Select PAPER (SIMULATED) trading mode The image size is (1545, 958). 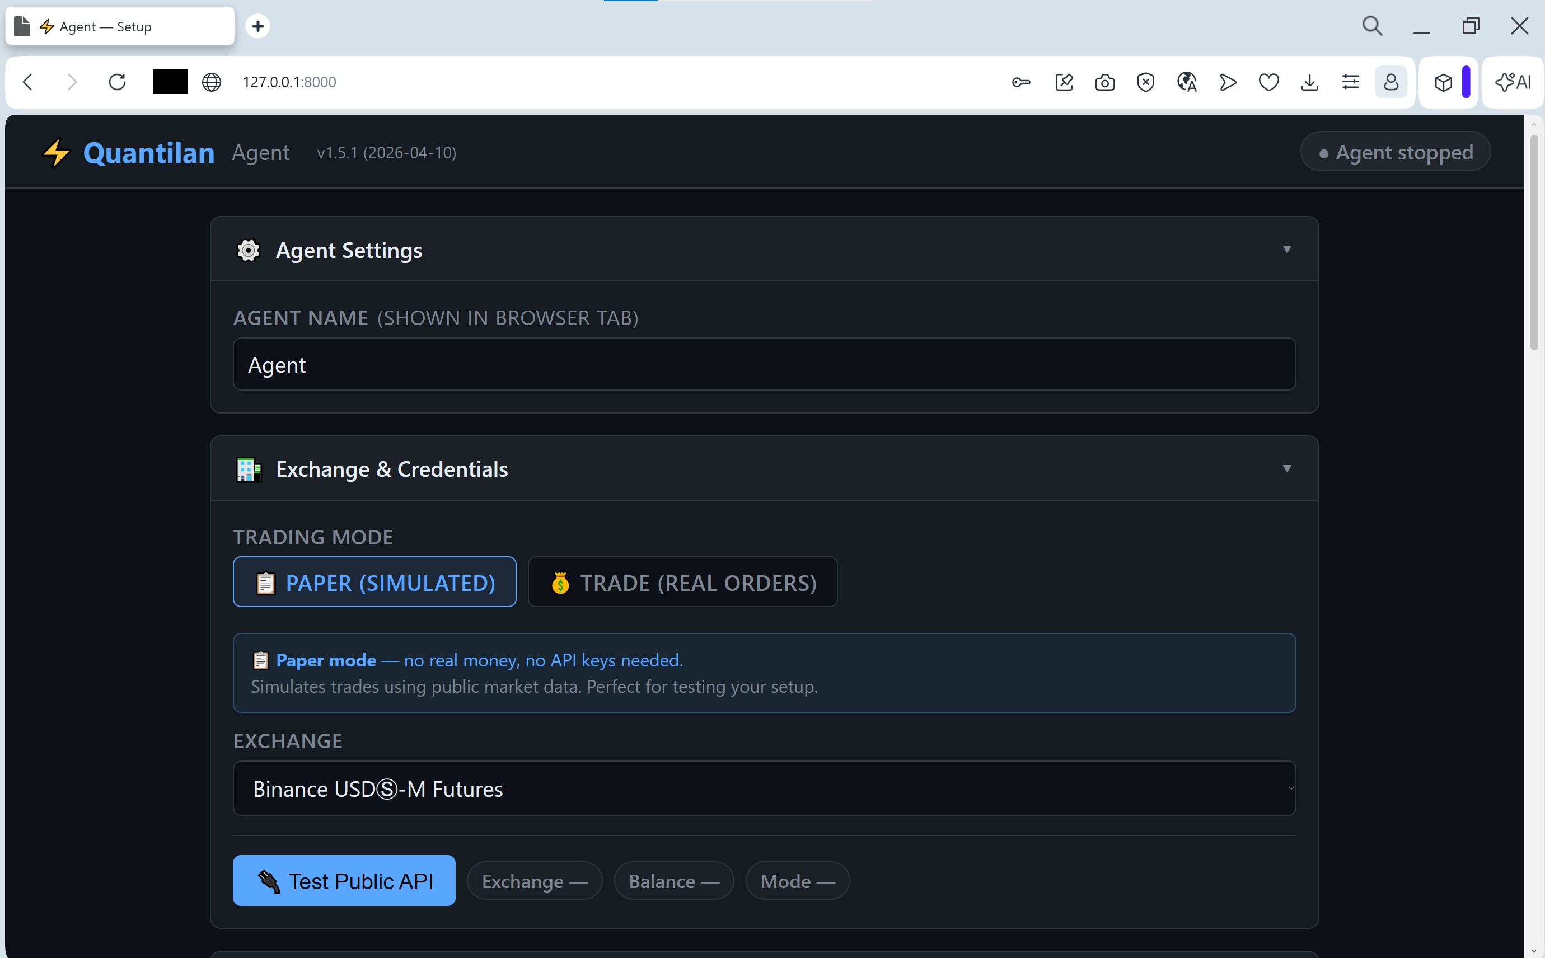374,581
